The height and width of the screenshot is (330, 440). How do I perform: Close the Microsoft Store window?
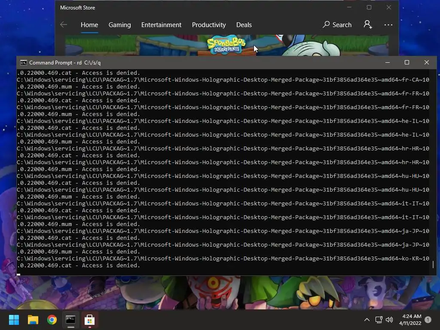click(x=388, y=8)
